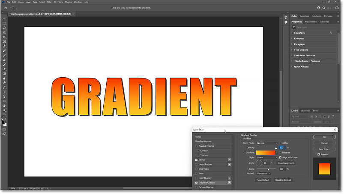Select the Spot Healing Brush tool
This screenshot has height=194, width=344.
tap(4, 51)
